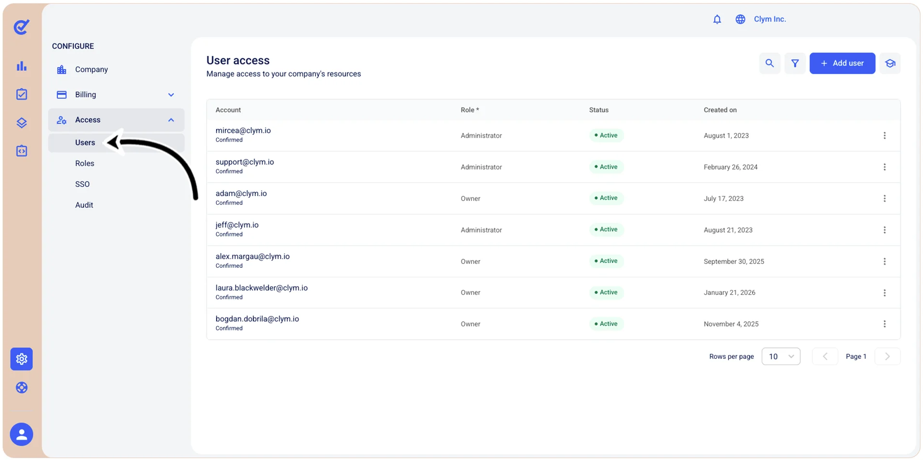This screenshot has width=923, height=460.
Task: Open actions menu for mircea@clym.io
Action: (x=884, y=136)
